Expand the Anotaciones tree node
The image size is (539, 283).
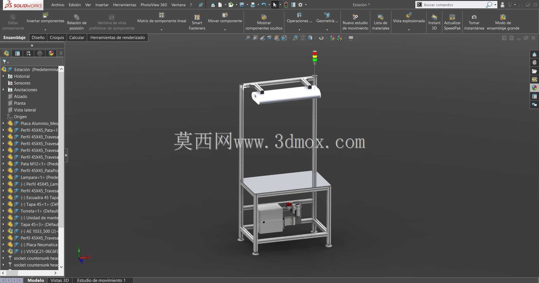(x=3, y=90)
